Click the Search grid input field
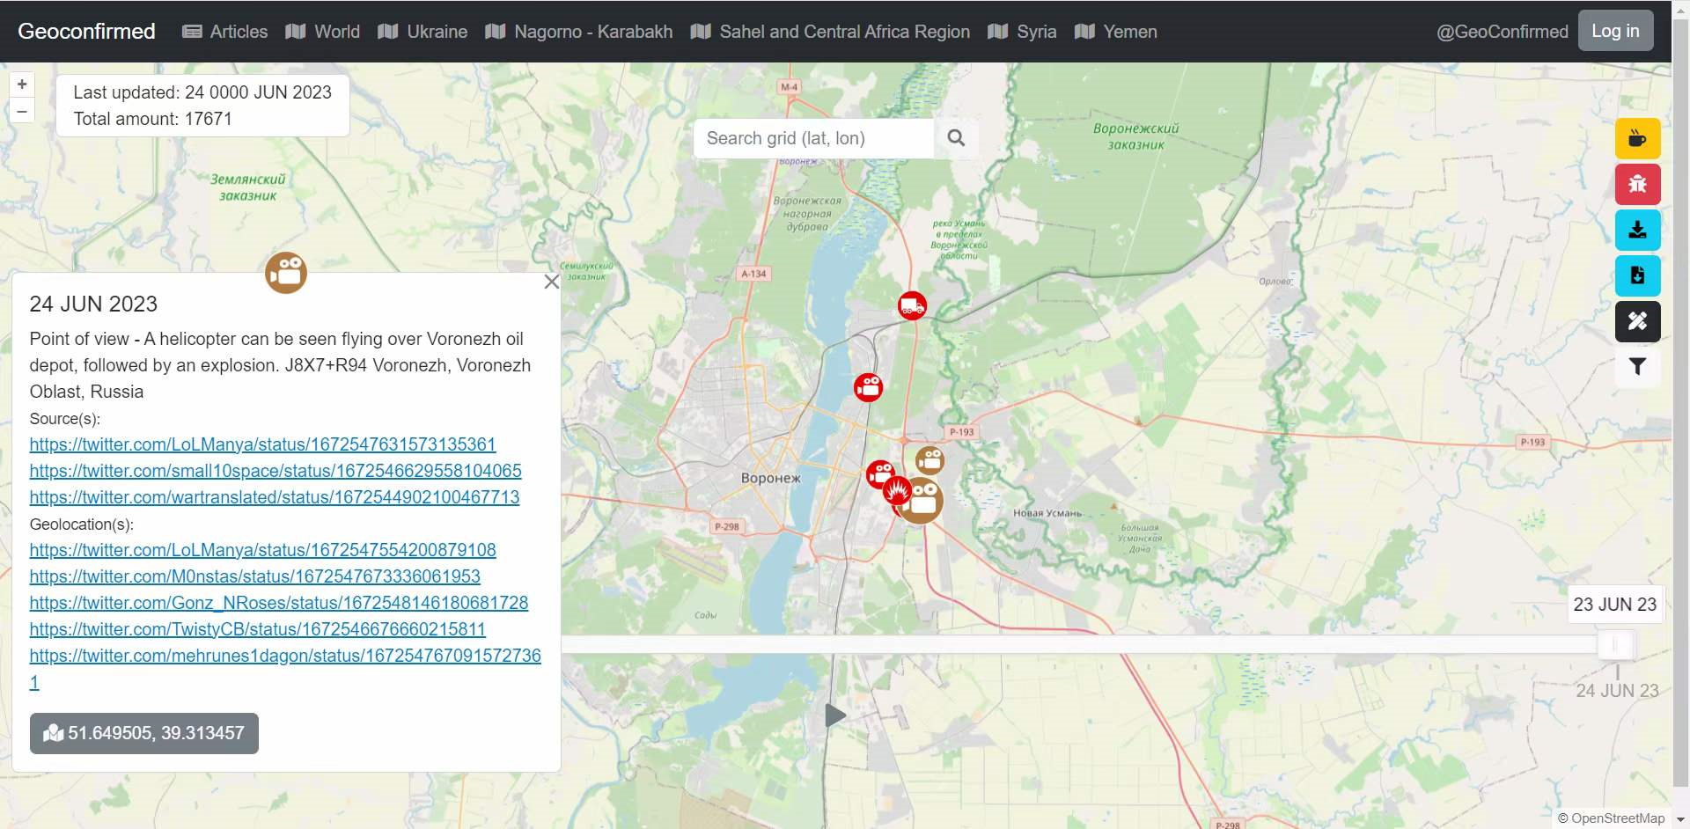The height and width of the screenshot is (829, 1690). coord(812,138)
